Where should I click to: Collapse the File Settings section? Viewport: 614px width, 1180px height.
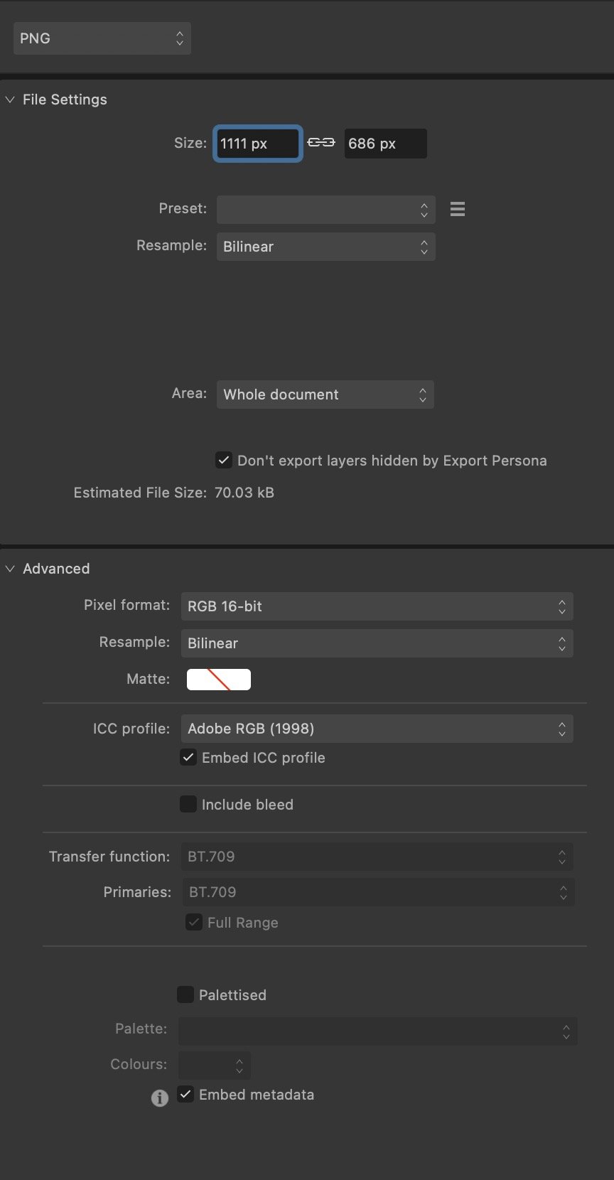(10, 100)
